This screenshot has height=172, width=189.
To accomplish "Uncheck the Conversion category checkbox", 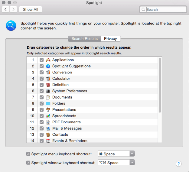I will [x=42, y=72].
